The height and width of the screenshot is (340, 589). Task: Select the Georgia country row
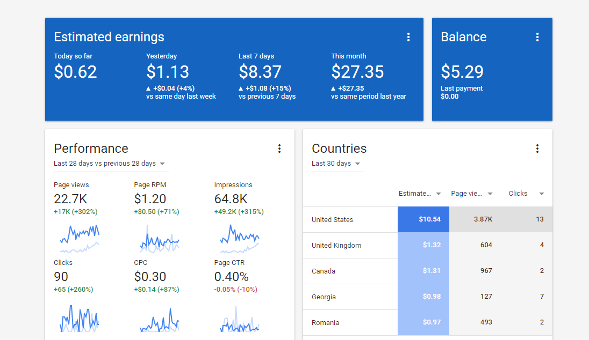pos(324,297)
